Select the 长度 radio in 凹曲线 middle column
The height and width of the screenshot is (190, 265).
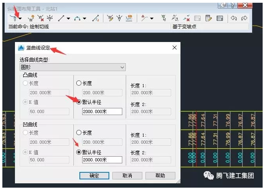point(79,132)
